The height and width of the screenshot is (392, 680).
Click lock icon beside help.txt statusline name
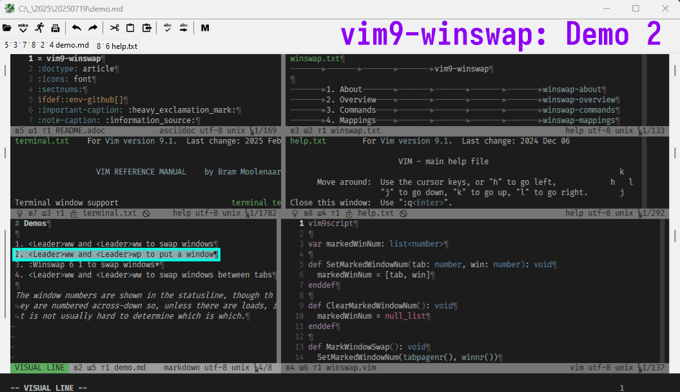[x=349, y=213]
